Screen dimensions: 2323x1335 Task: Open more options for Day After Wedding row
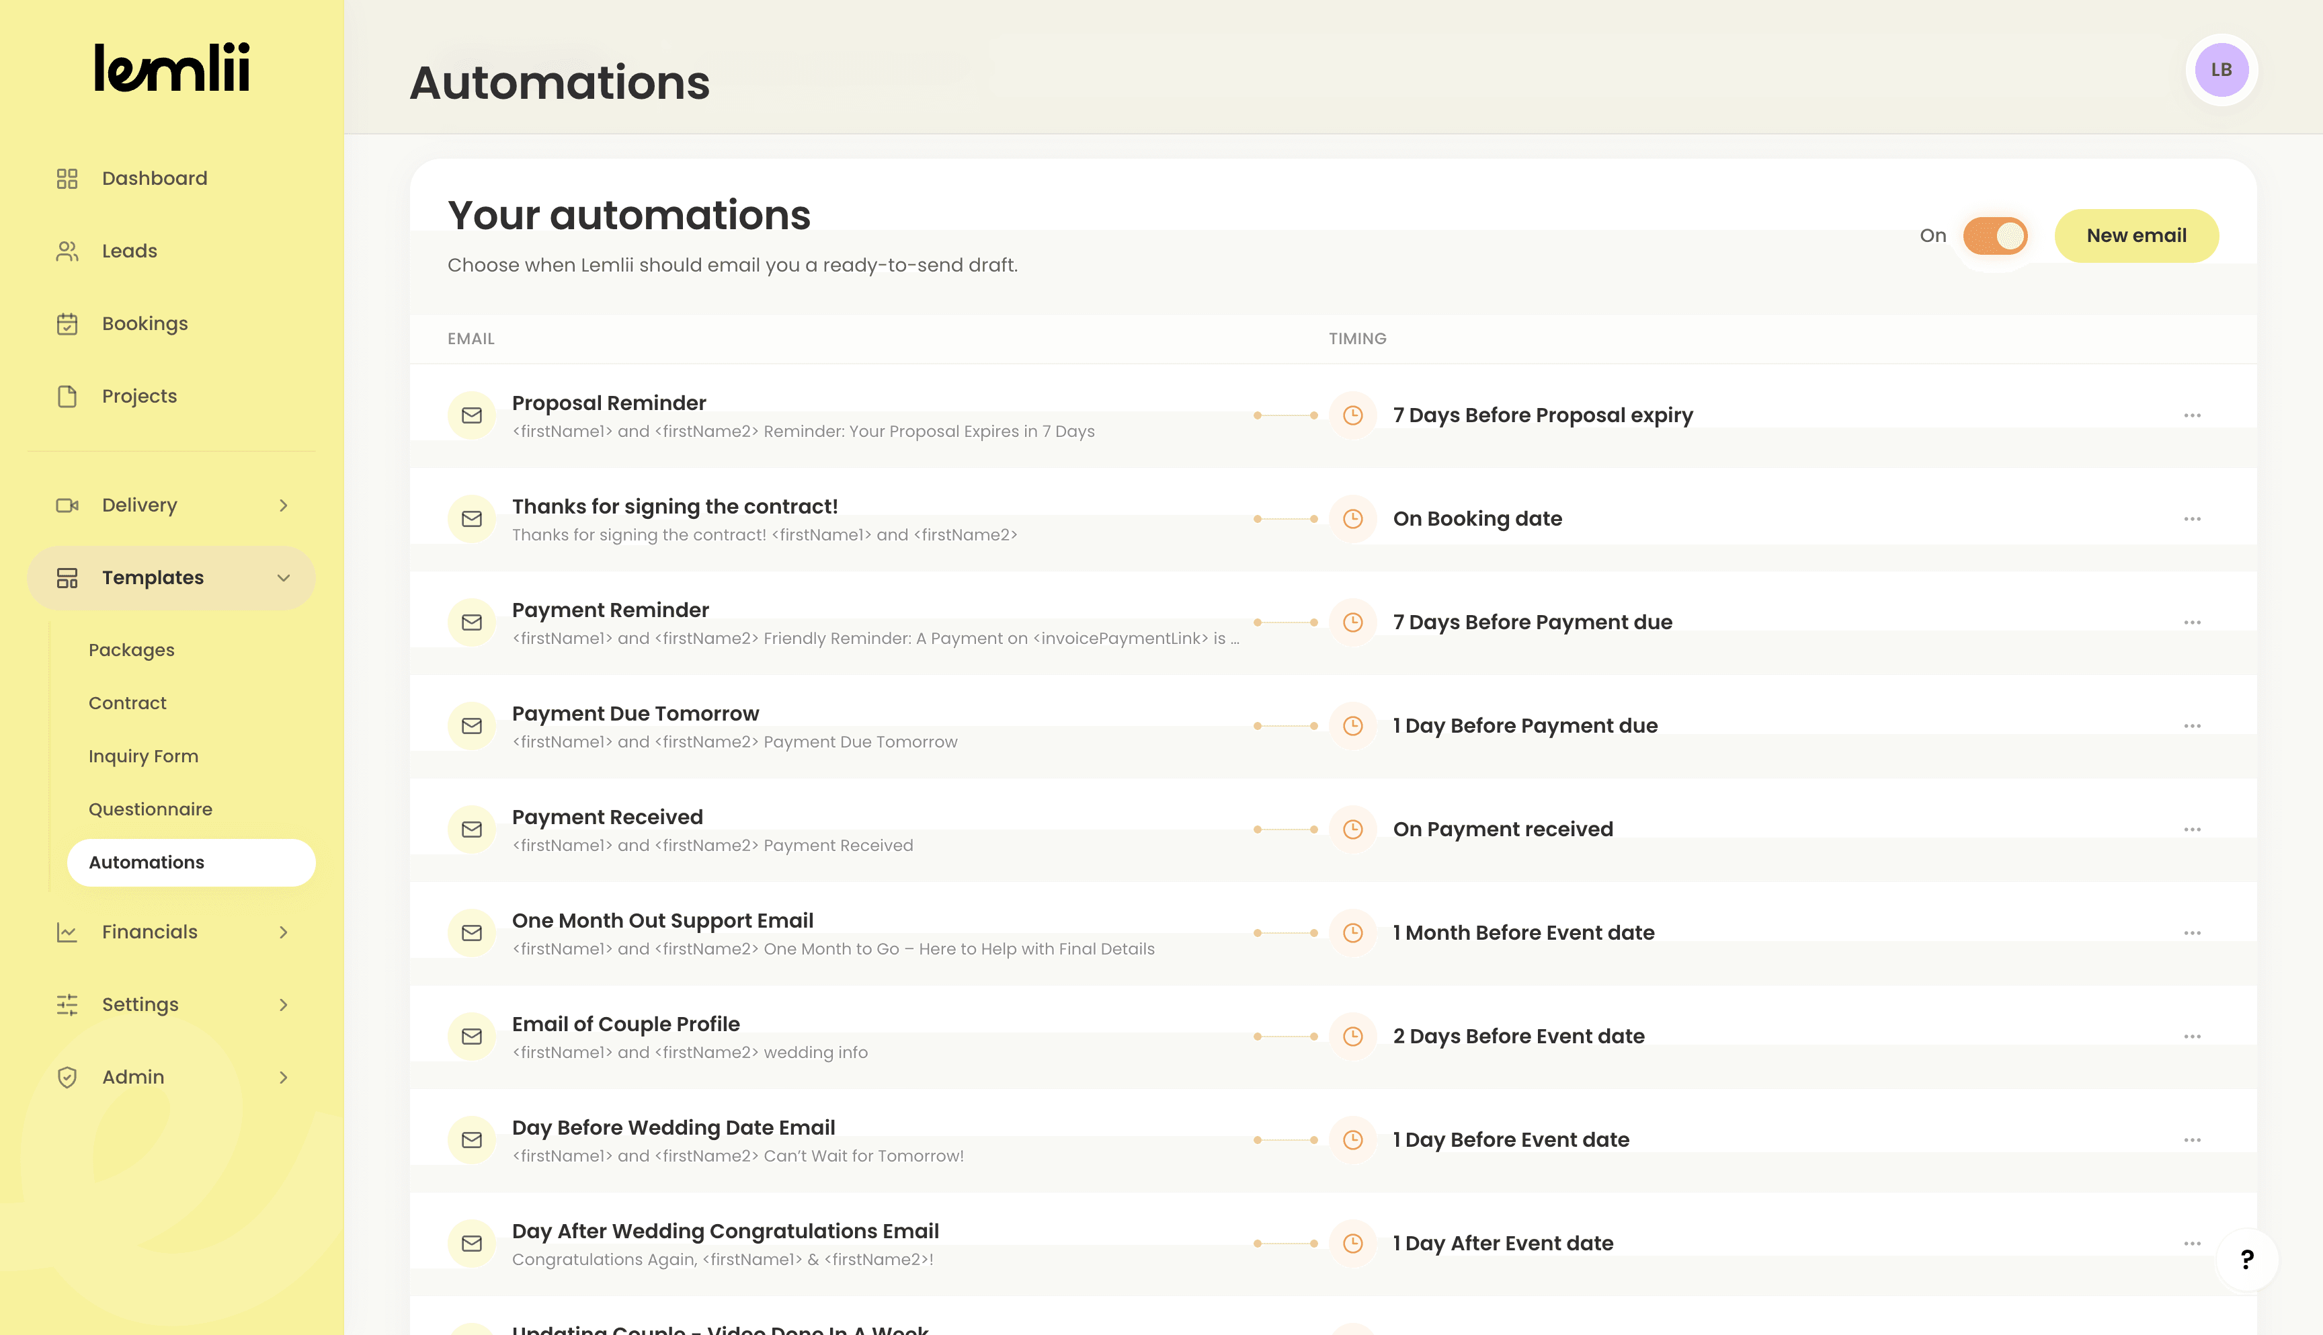2192,1244
